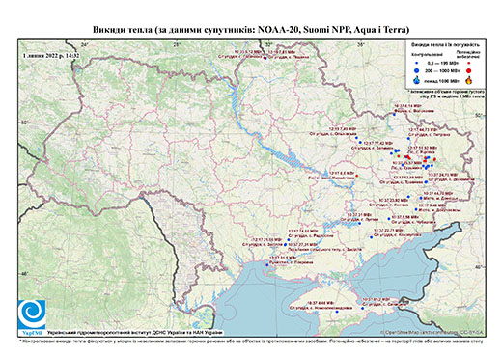Click the map title mentioning NOAA-20

point(251,30)
